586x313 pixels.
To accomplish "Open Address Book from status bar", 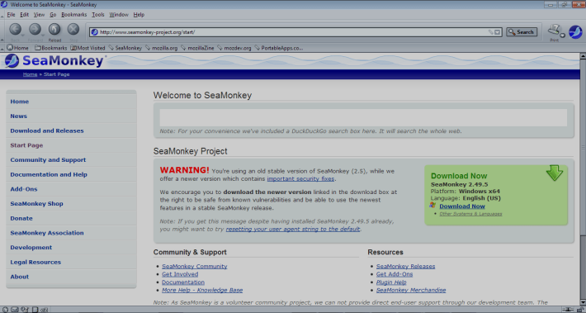I will (x=35, y=310).
